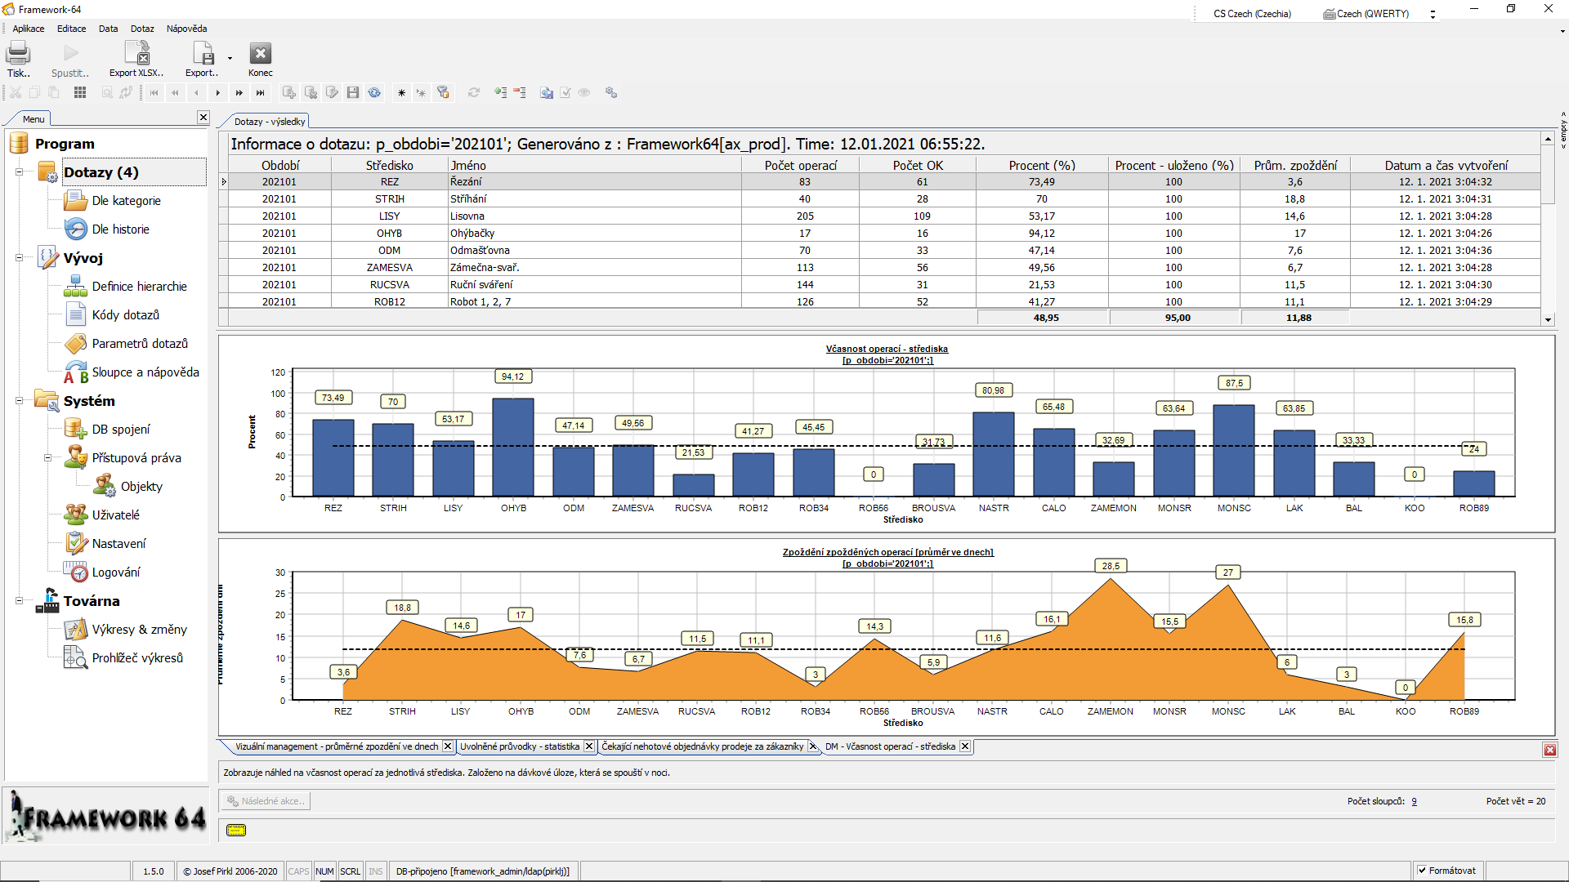
Task: Click the yellow keyboard icon
Action: 235,831
